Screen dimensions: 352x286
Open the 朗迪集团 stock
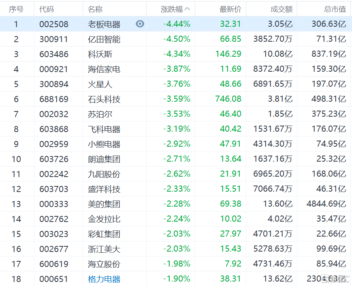click(104, 159)
